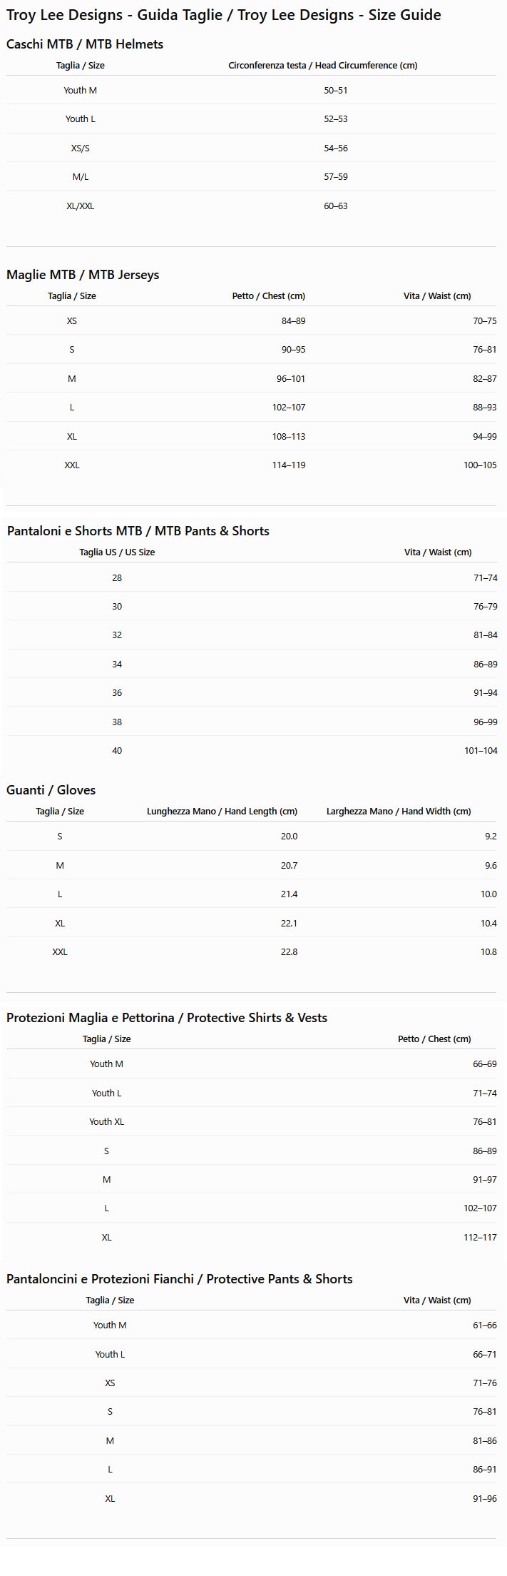Click the 102–107 chest value for jersey L
507x1576 pixels.
click(289, 408)
